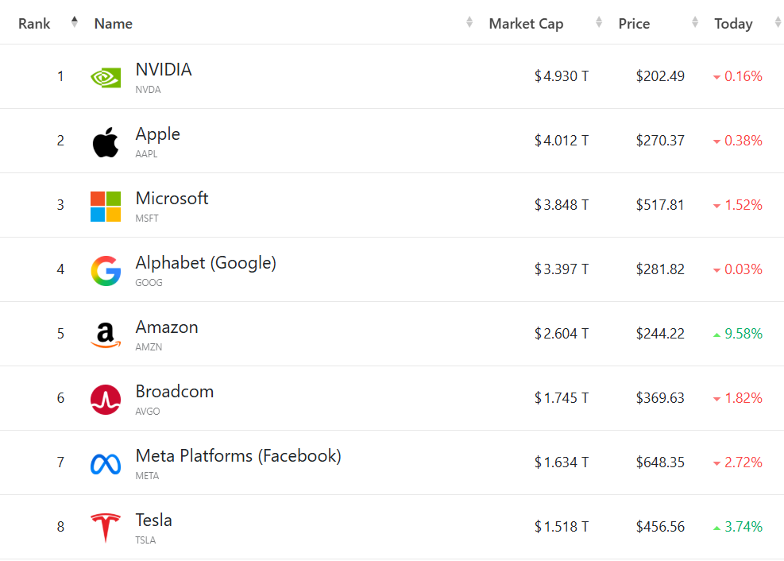This screenshot has height=561, width=784.
Task: Select Tesla's $456.56 price cell
Action: click(660, 527)
